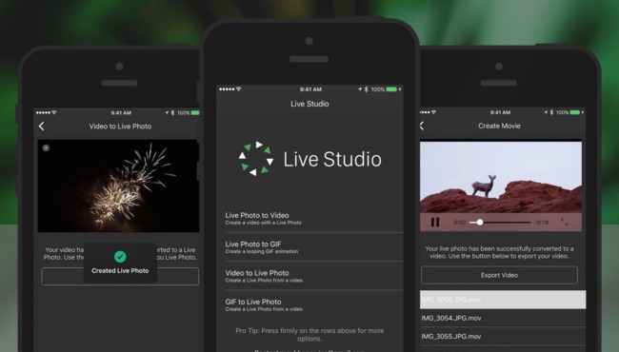Select the highlighted IMG_3056.JPG.mov row
Viewport: 619px width, 352px height.
point(503,300)
